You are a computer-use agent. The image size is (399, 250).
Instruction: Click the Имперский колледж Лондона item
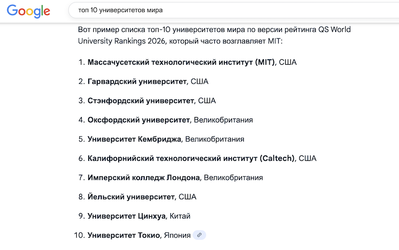pyautogui.click(x=144, y=178)
